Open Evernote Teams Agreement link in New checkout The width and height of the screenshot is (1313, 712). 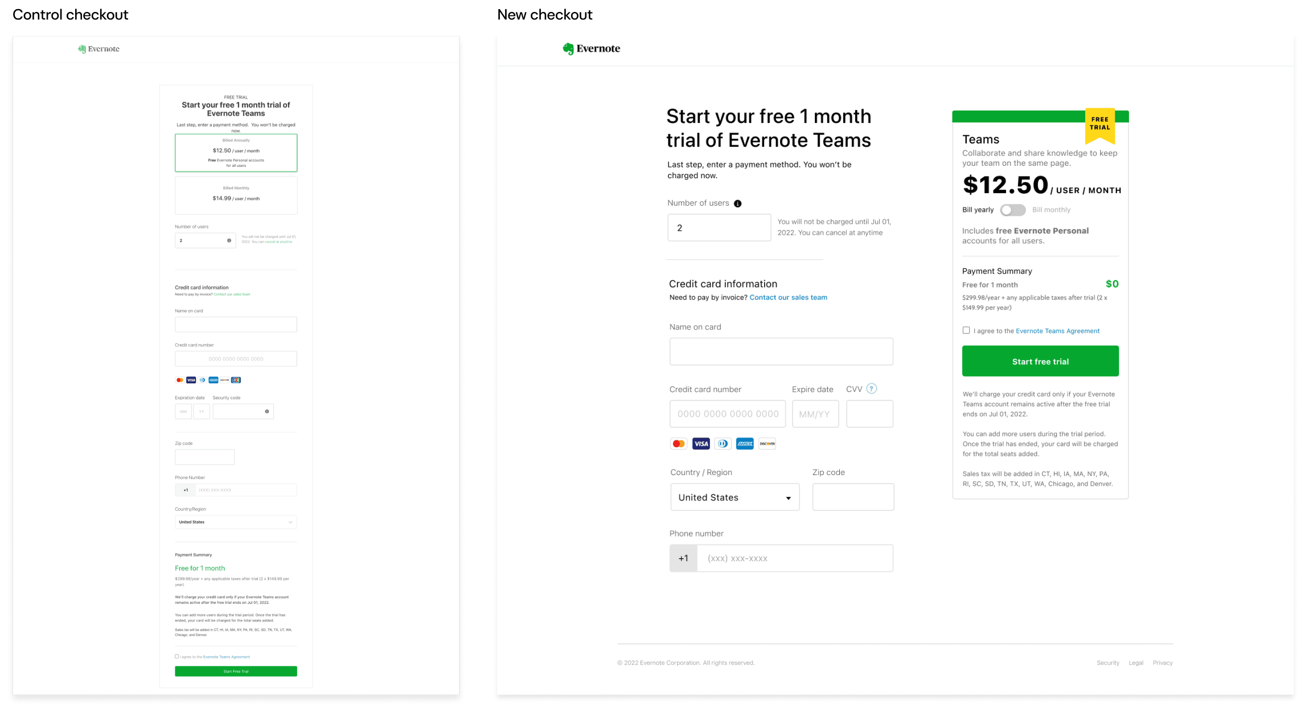pyautogui.click(x=1057, y=331)
